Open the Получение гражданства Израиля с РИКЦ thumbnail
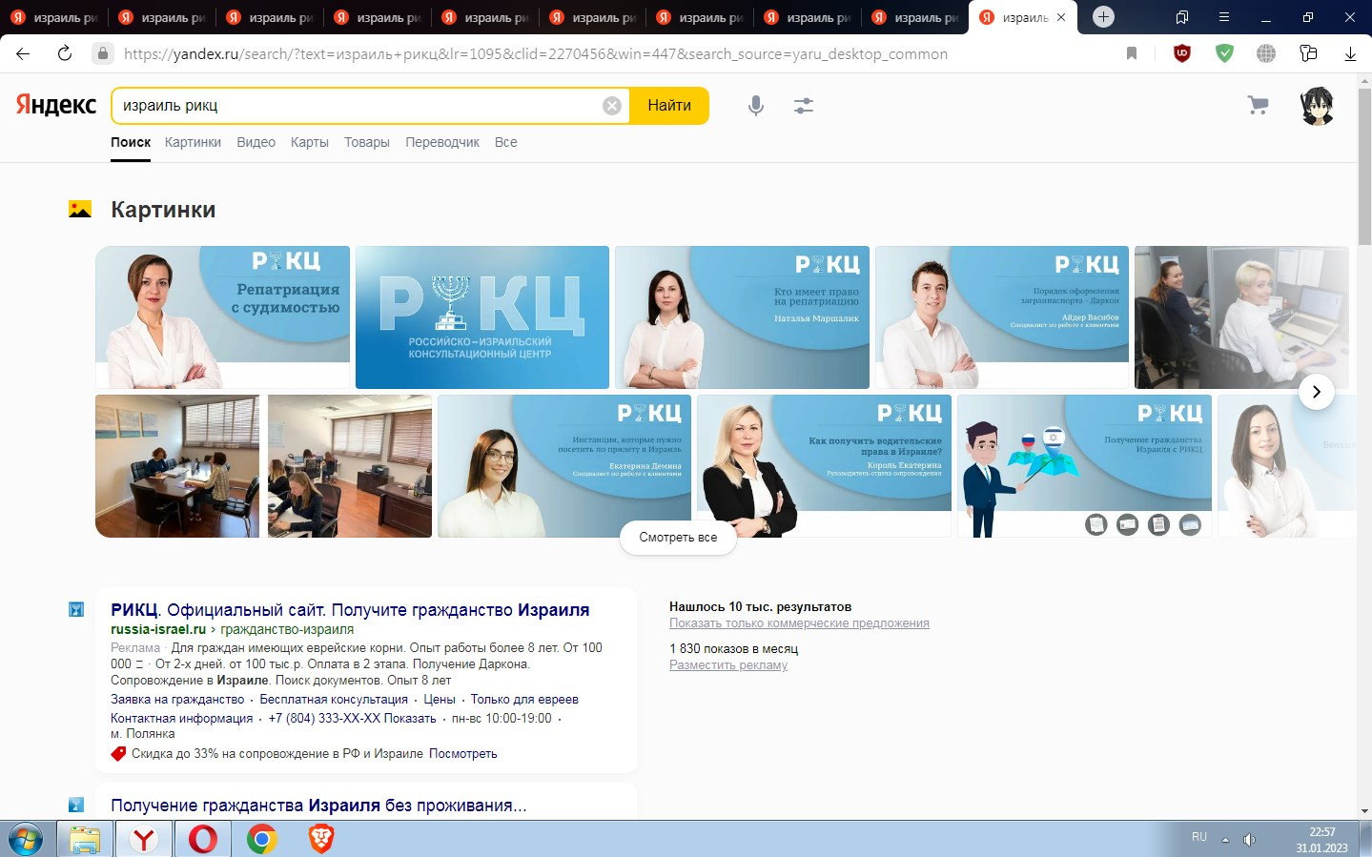This screenshot has width=1372, height=857. tap(1084, 466)
